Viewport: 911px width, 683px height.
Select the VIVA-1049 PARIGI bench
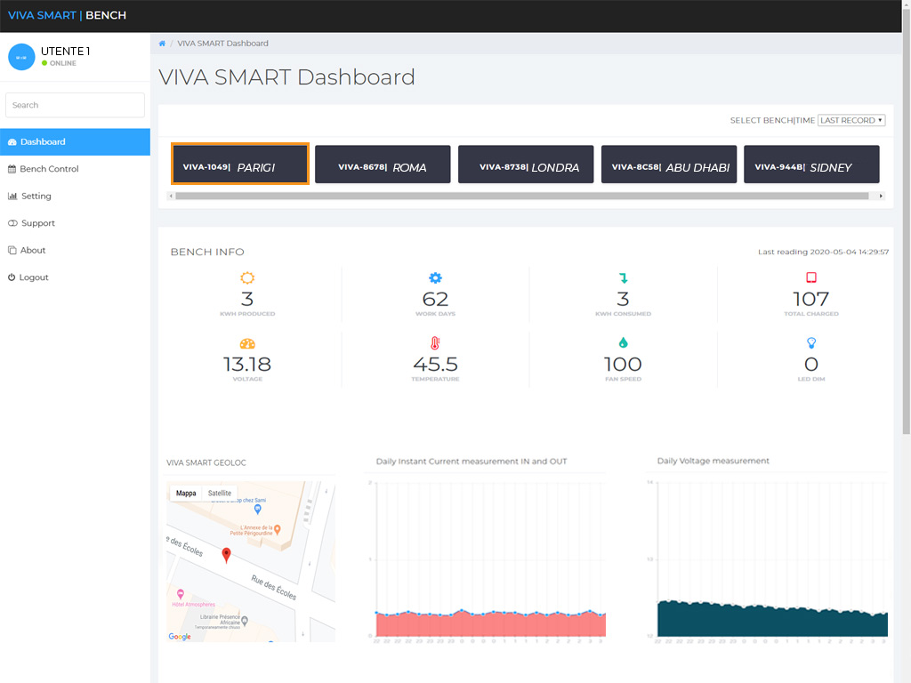point(240,165)
